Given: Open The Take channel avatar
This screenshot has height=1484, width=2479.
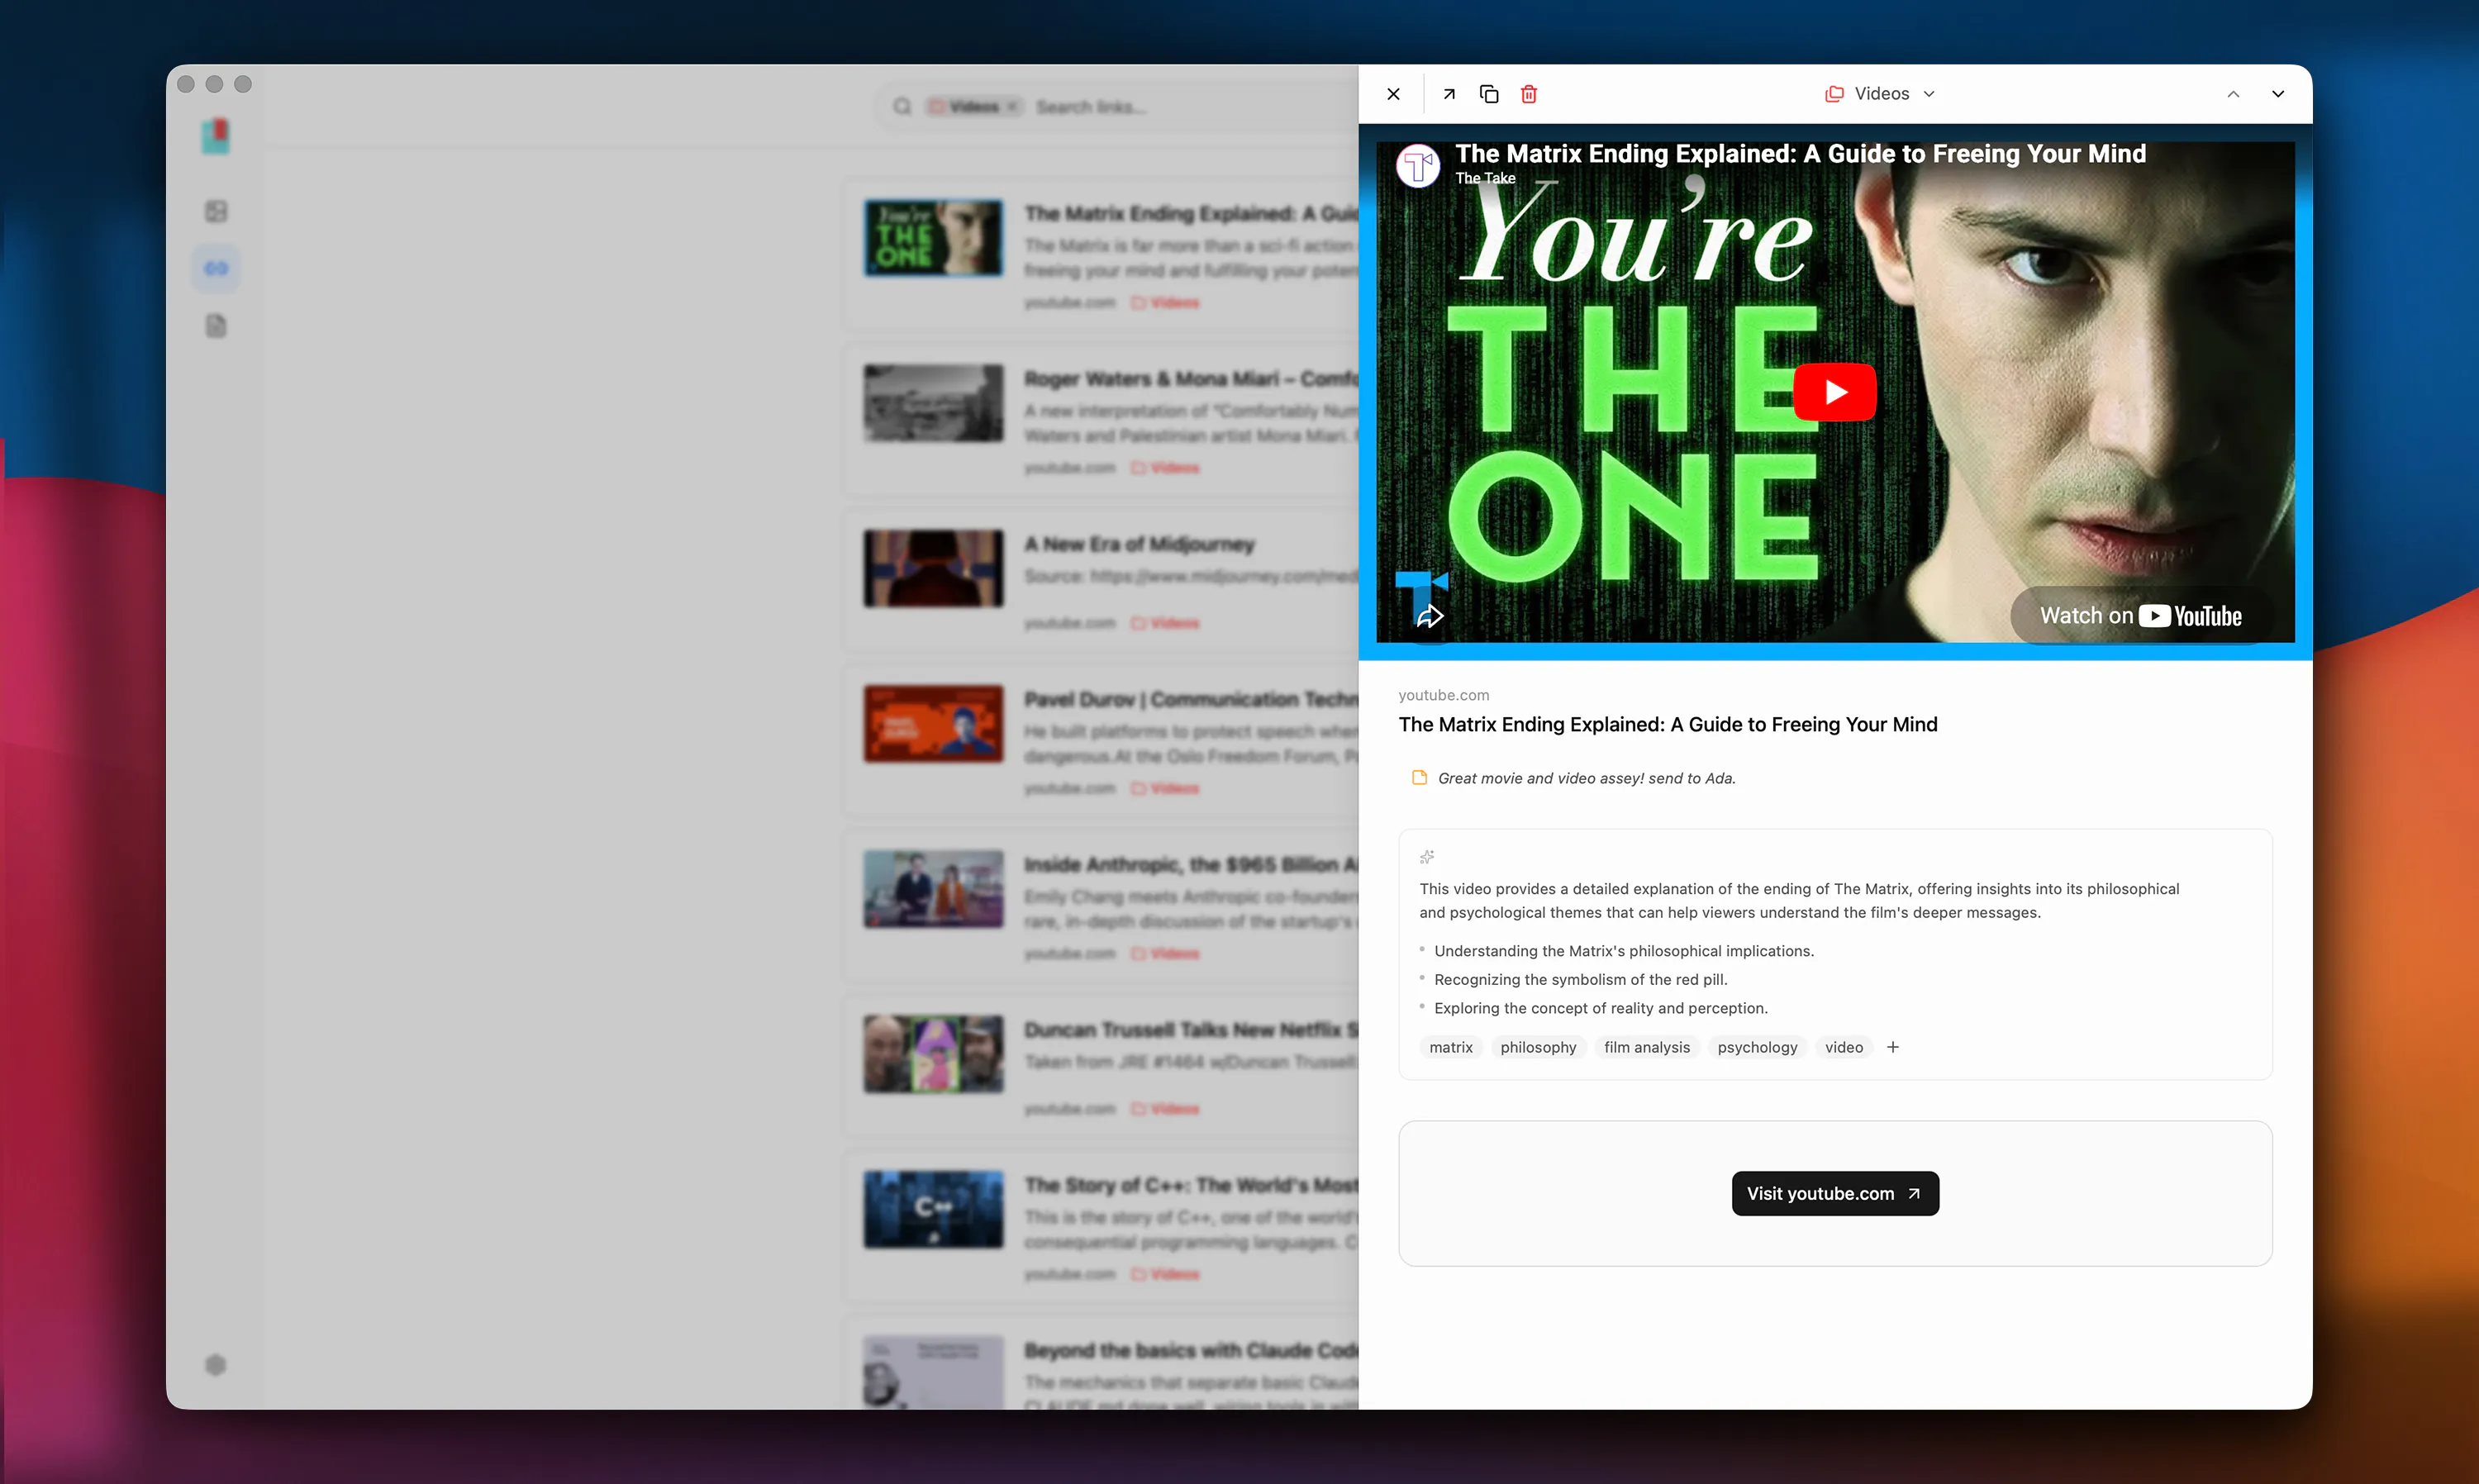Looking at the screenshot, I should [x=1418, y=166].
